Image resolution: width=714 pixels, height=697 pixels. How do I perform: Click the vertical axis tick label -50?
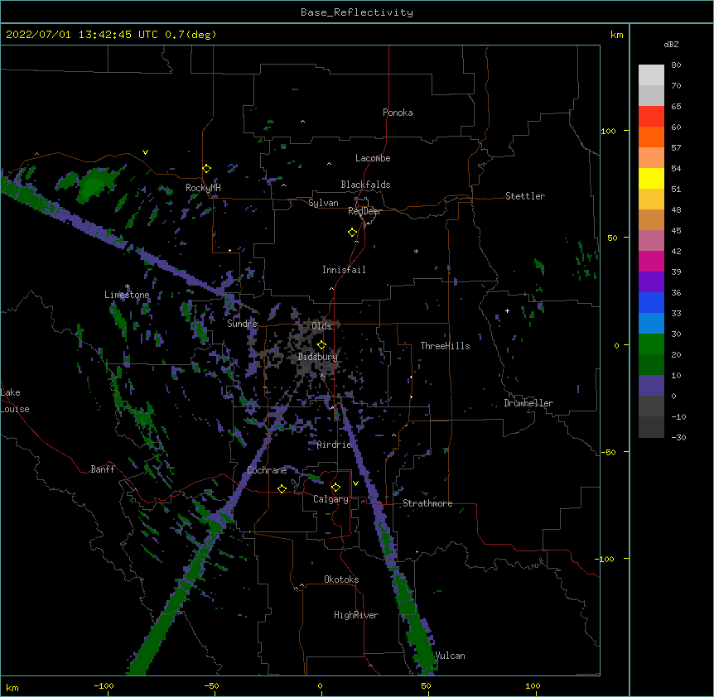(608, 452)
